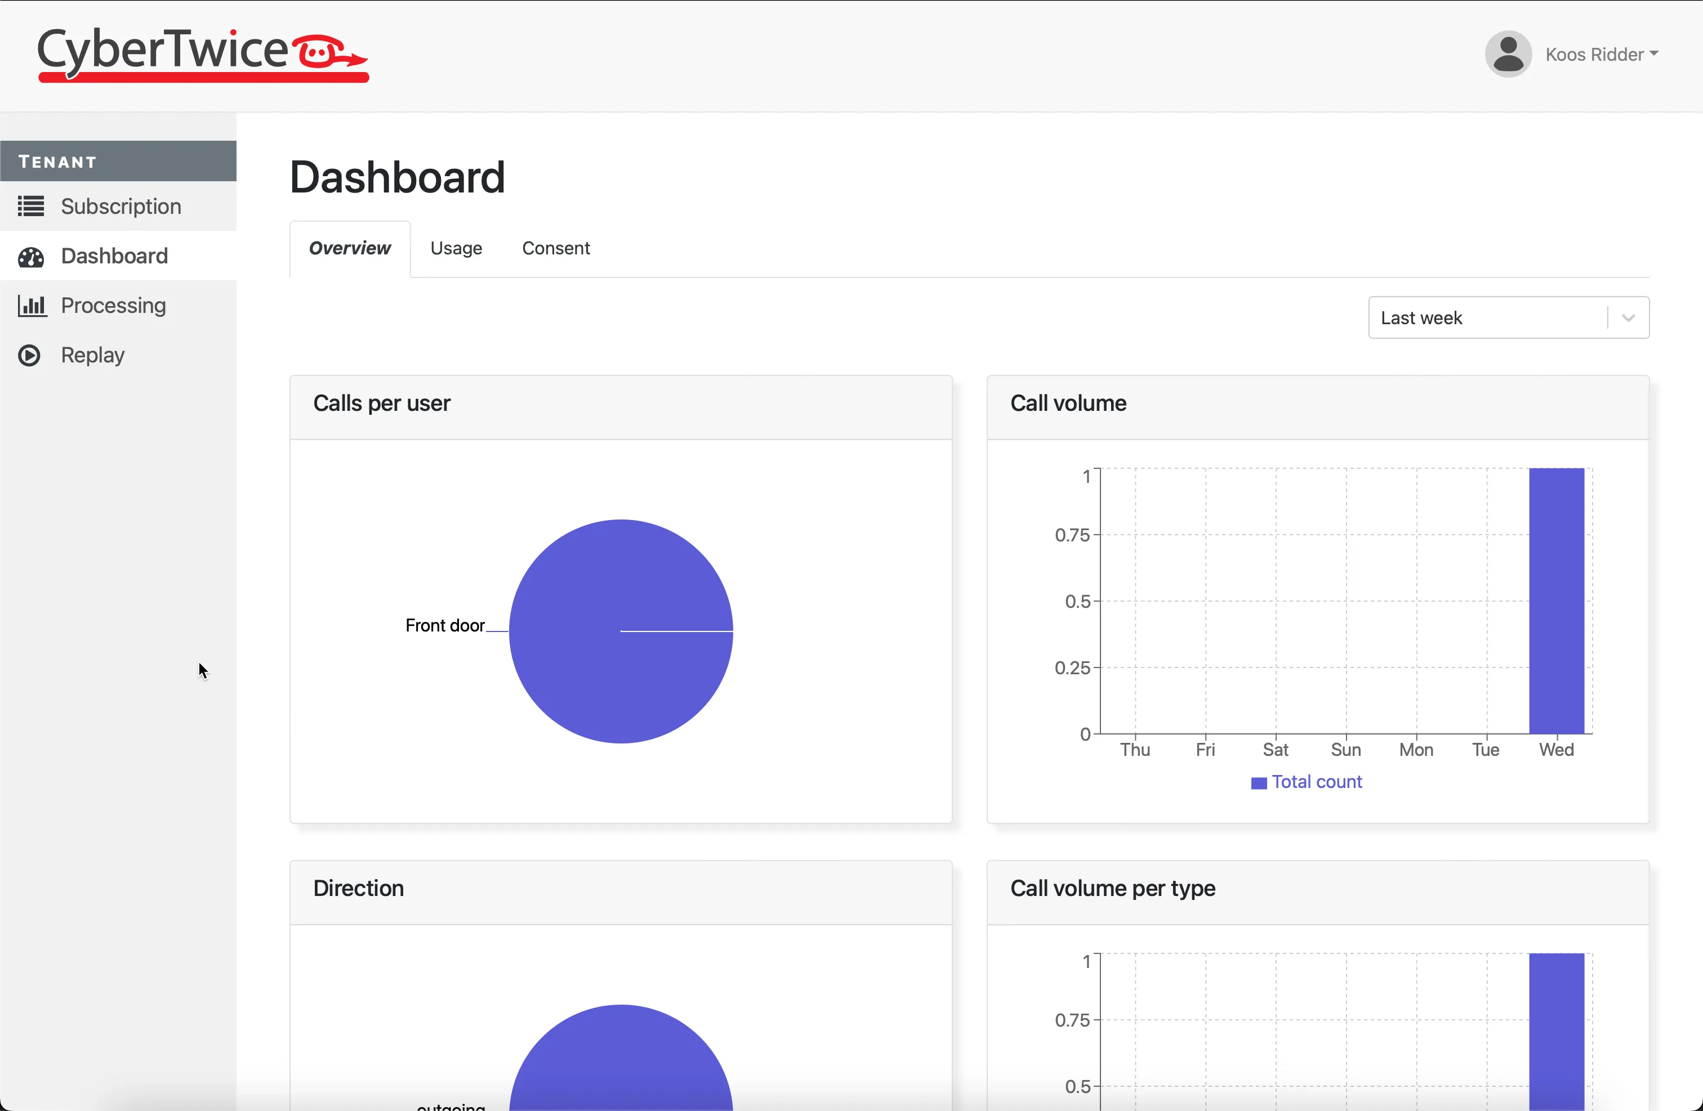
Task: Click the Mon axis label in Call volume
Action: pyautogui.click(x=1416, y=750)
